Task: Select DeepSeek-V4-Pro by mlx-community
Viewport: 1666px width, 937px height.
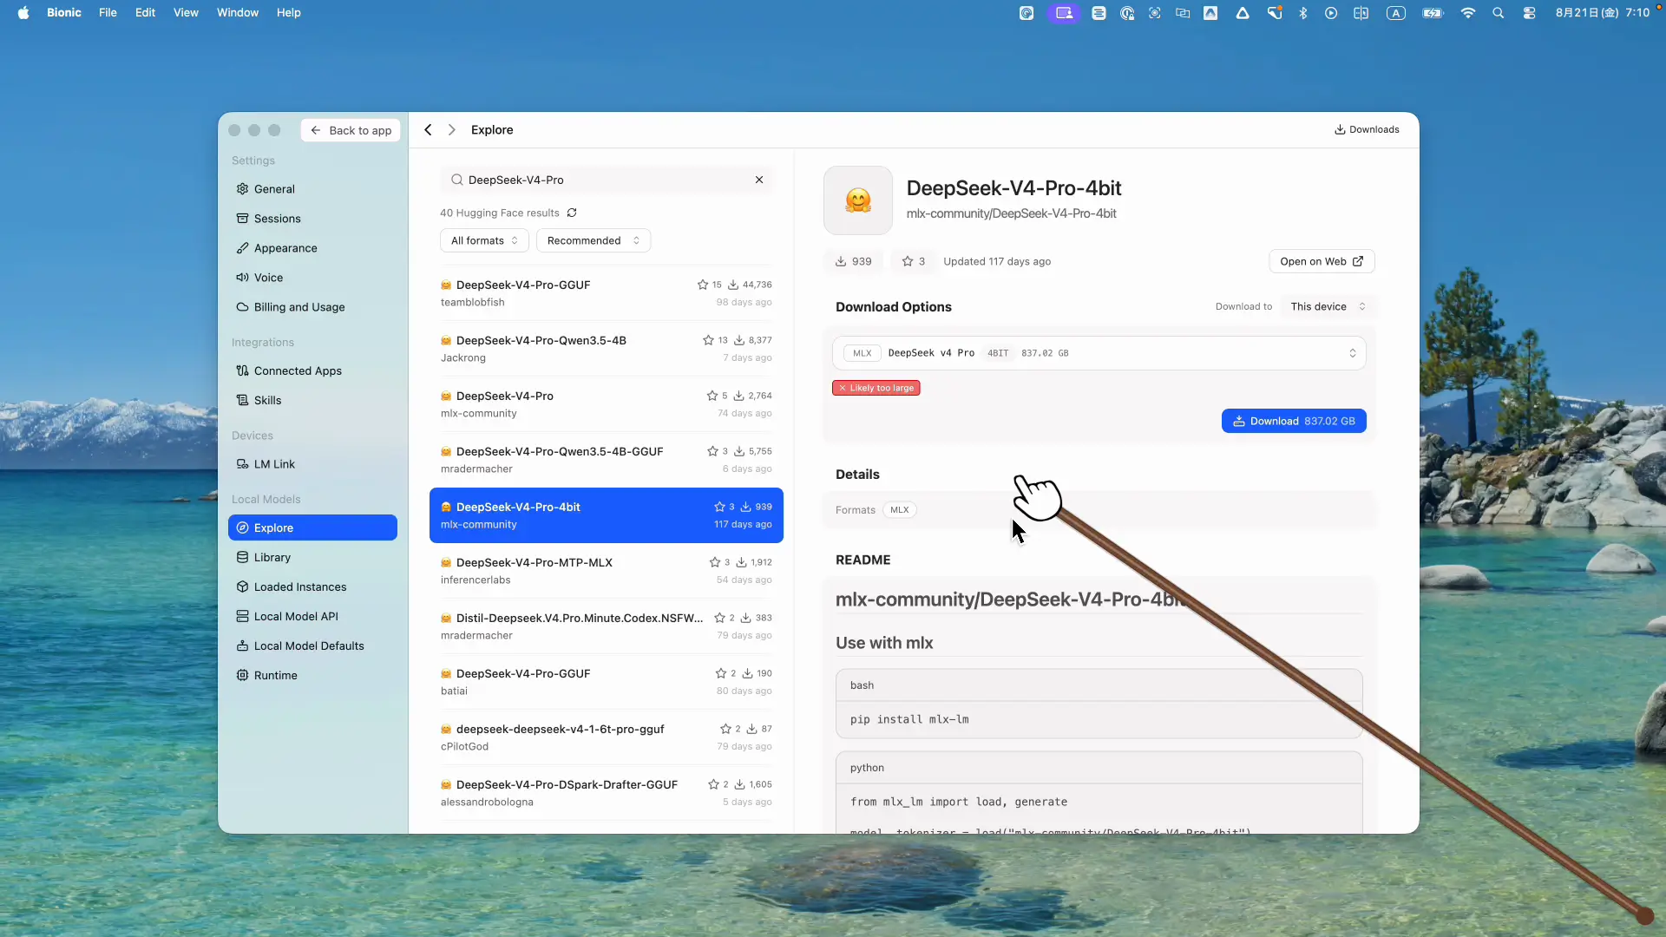Action: tap(606, 404)
